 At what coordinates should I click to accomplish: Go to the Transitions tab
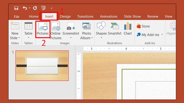click(85, 16)
